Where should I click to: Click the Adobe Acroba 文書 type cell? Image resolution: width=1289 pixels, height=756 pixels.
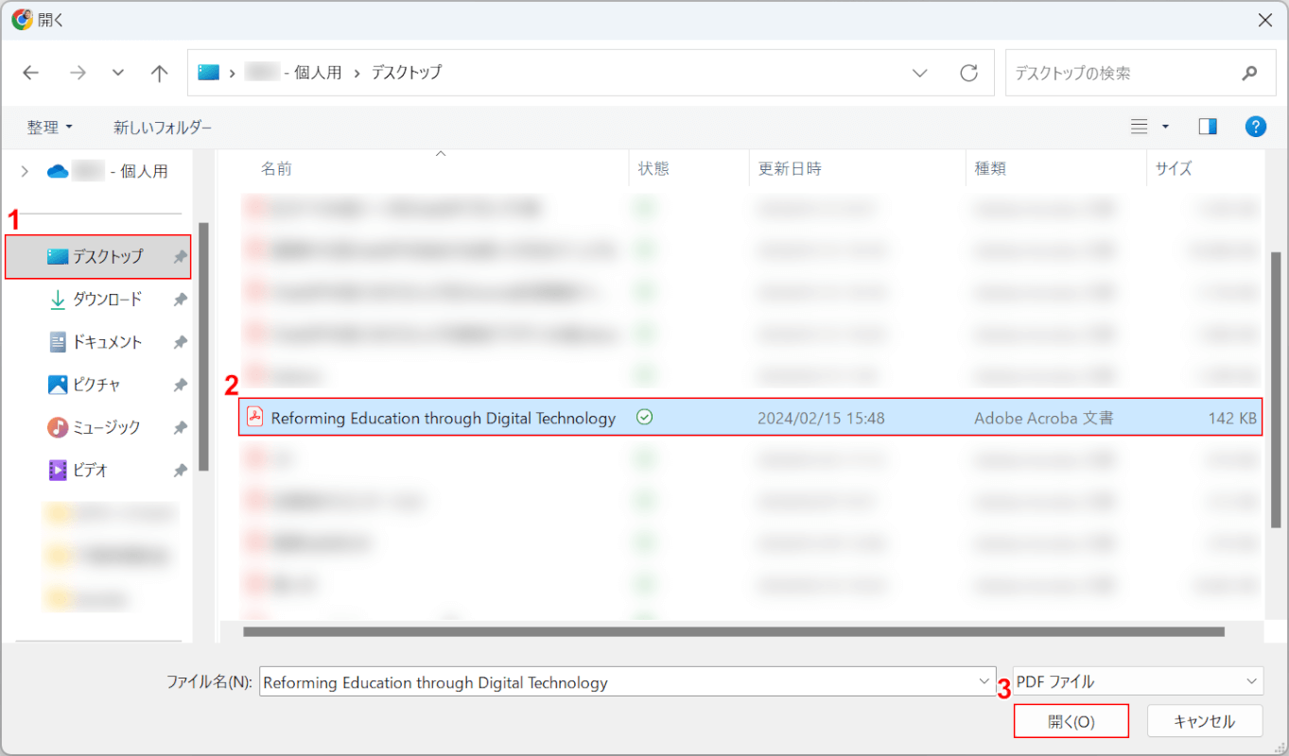[x=1043, y=418]
